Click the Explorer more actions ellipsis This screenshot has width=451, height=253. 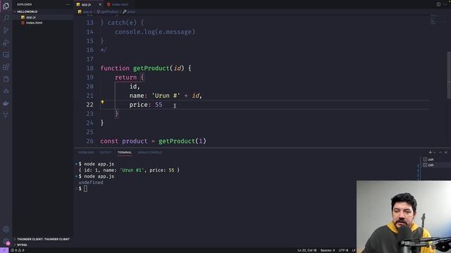click(68, 4)
